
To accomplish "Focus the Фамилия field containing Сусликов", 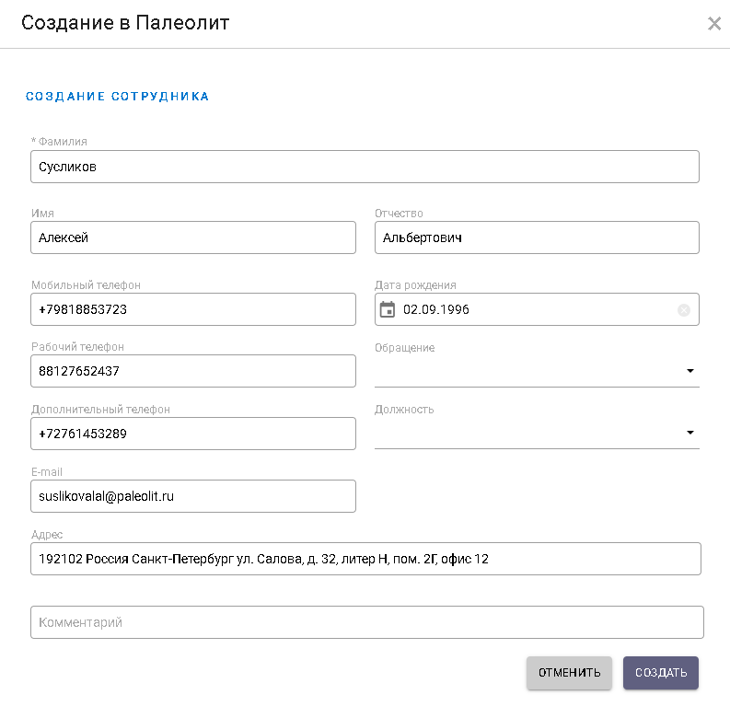I will point(365,167).
